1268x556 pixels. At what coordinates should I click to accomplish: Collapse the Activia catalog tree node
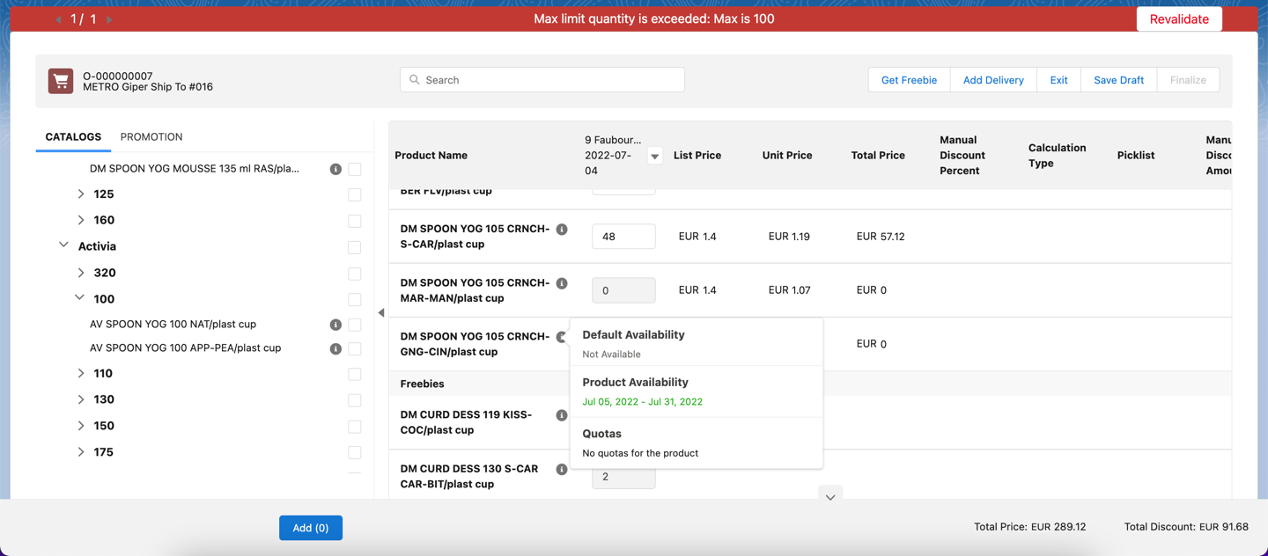tap(63, 245)
